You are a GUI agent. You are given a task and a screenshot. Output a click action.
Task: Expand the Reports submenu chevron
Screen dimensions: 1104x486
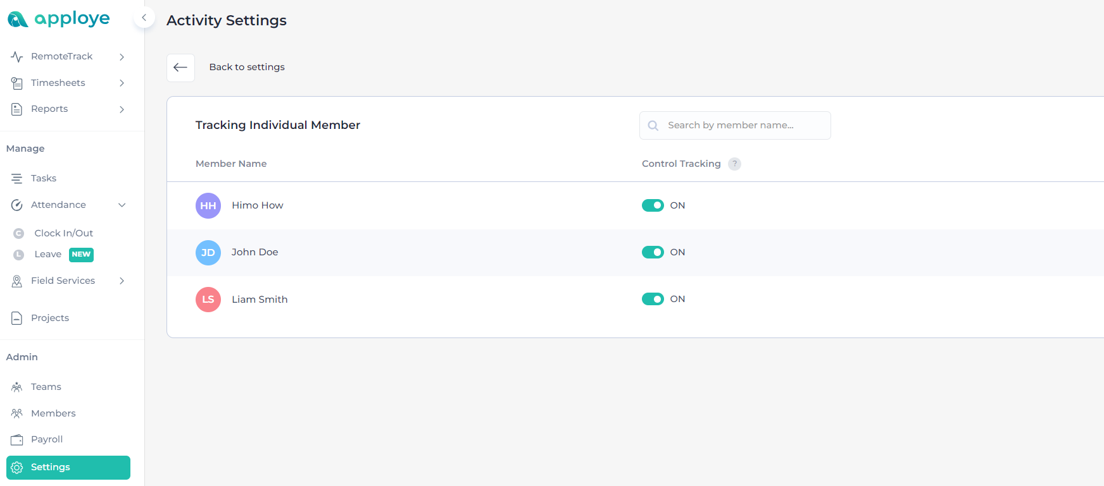point(122,109)
